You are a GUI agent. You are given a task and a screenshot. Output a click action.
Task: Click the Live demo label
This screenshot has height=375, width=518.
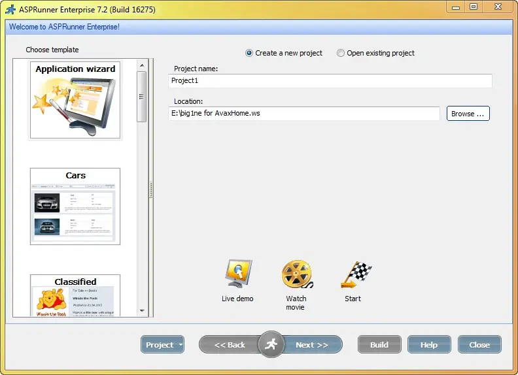237,299
